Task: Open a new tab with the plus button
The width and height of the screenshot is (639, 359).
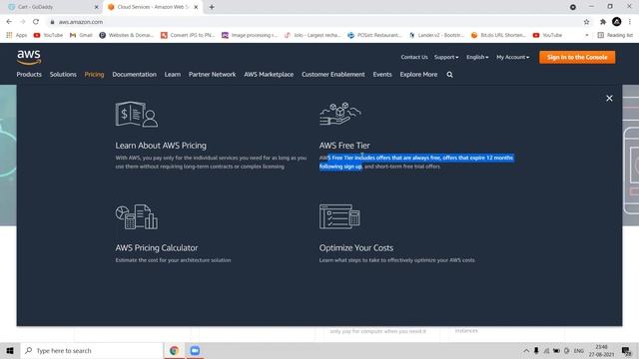Action: (x=212, y=7)
